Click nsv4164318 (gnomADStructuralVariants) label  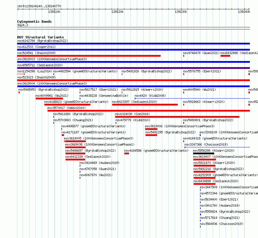click(215, 138)
